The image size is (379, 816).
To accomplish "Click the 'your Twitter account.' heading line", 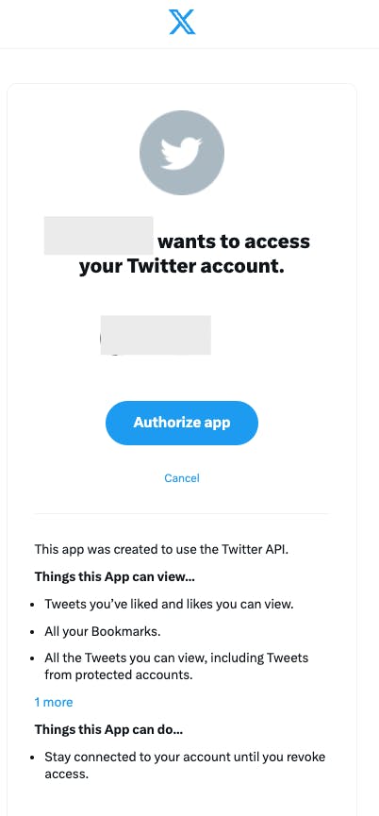I will pyautogui.click(x=182, y=266).
